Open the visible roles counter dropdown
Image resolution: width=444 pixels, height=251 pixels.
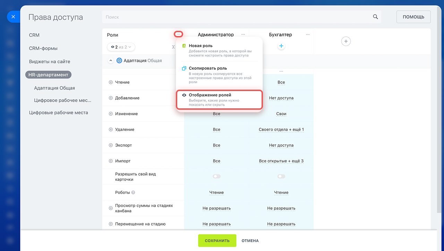tap(121, 47)
